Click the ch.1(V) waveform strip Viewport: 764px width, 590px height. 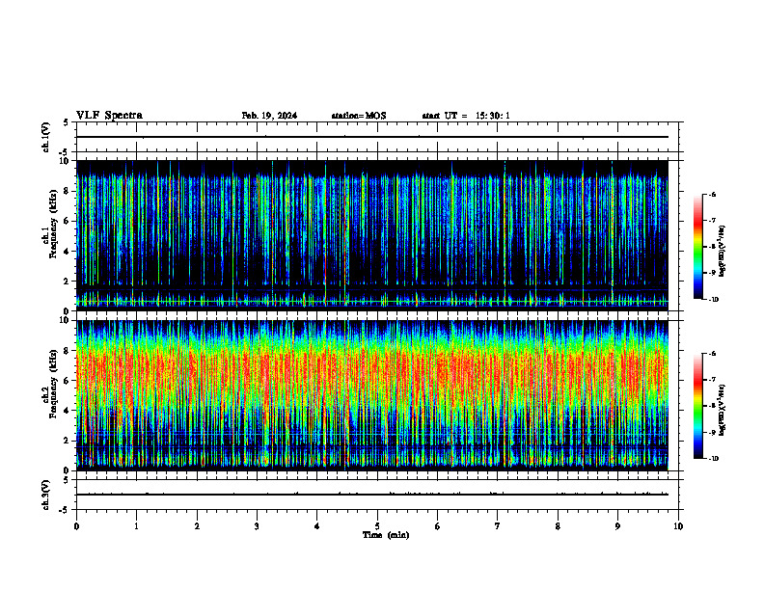(x=377, y=137)
